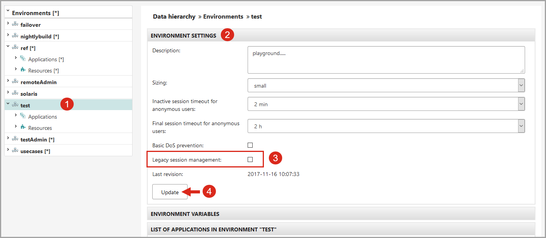
Task: Select the test environment label
Action: click(x=25, y=105)
